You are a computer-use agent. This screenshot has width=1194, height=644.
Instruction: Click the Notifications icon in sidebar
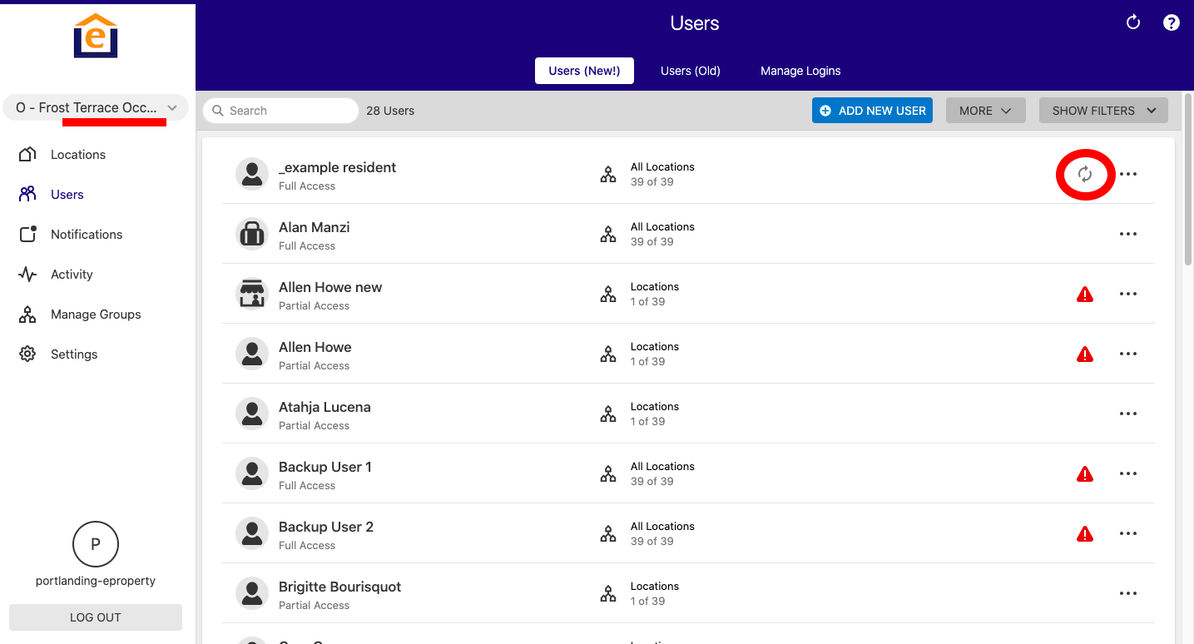pos(27,234)
